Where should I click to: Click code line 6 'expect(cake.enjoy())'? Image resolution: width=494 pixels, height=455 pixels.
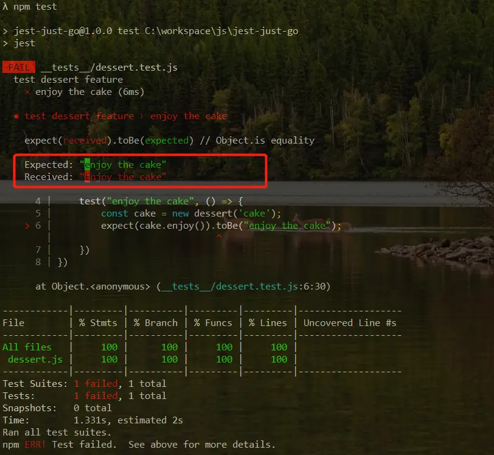(x=183, y=226)
